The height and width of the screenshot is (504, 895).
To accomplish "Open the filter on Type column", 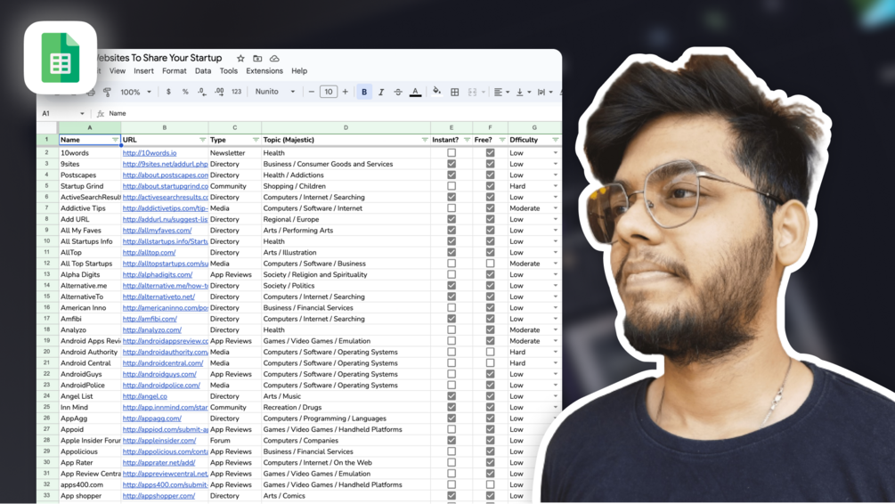I will point(256,140).
